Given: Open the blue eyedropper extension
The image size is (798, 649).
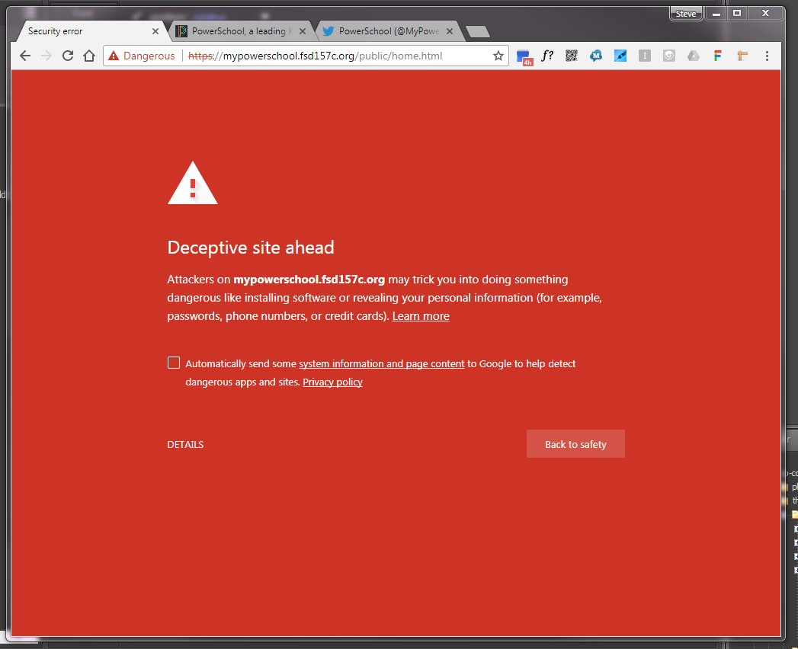Looking at the screenshot, I should (620, 56).
